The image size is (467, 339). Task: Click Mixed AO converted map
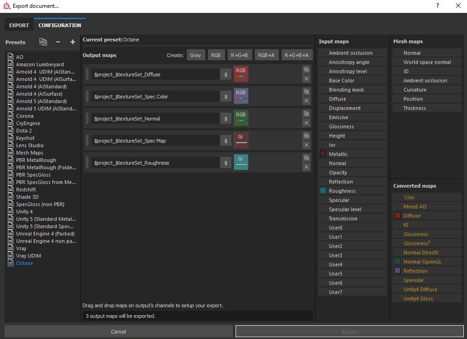tap(427, 206)
